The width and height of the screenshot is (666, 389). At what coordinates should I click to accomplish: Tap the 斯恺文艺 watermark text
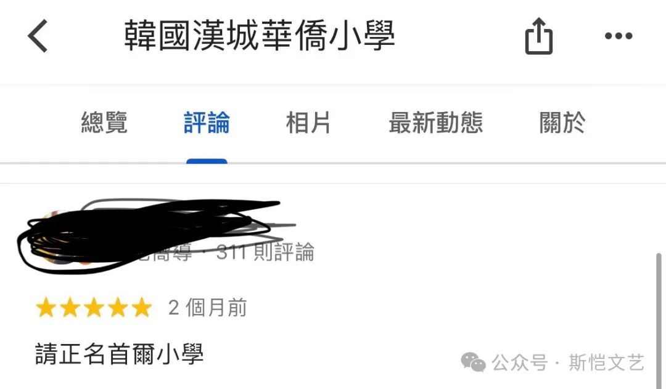(607, 363)
